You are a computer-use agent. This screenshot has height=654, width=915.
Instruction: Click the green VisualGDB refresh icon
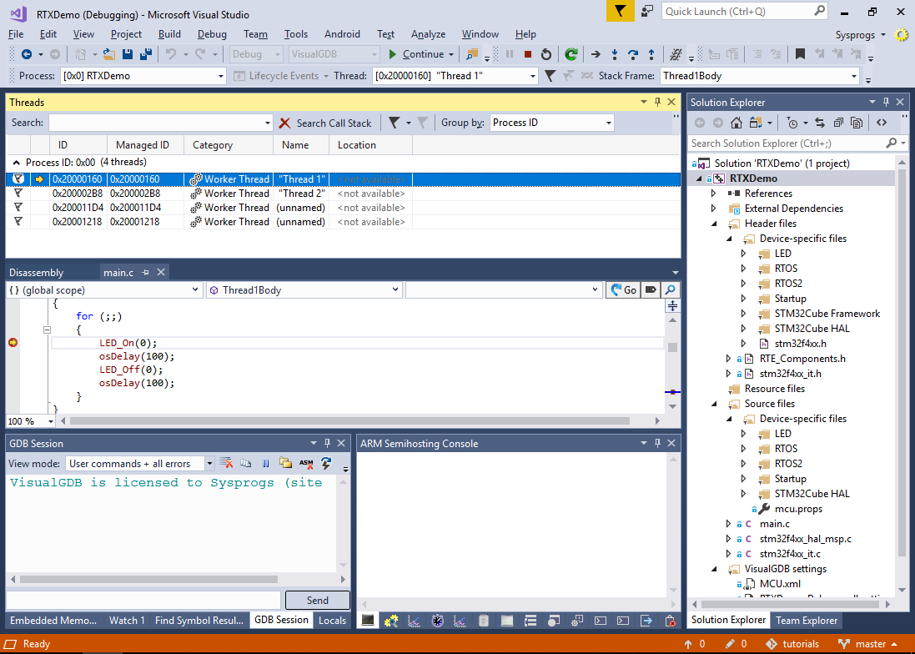pyautogui.click(x=571, y=54)
